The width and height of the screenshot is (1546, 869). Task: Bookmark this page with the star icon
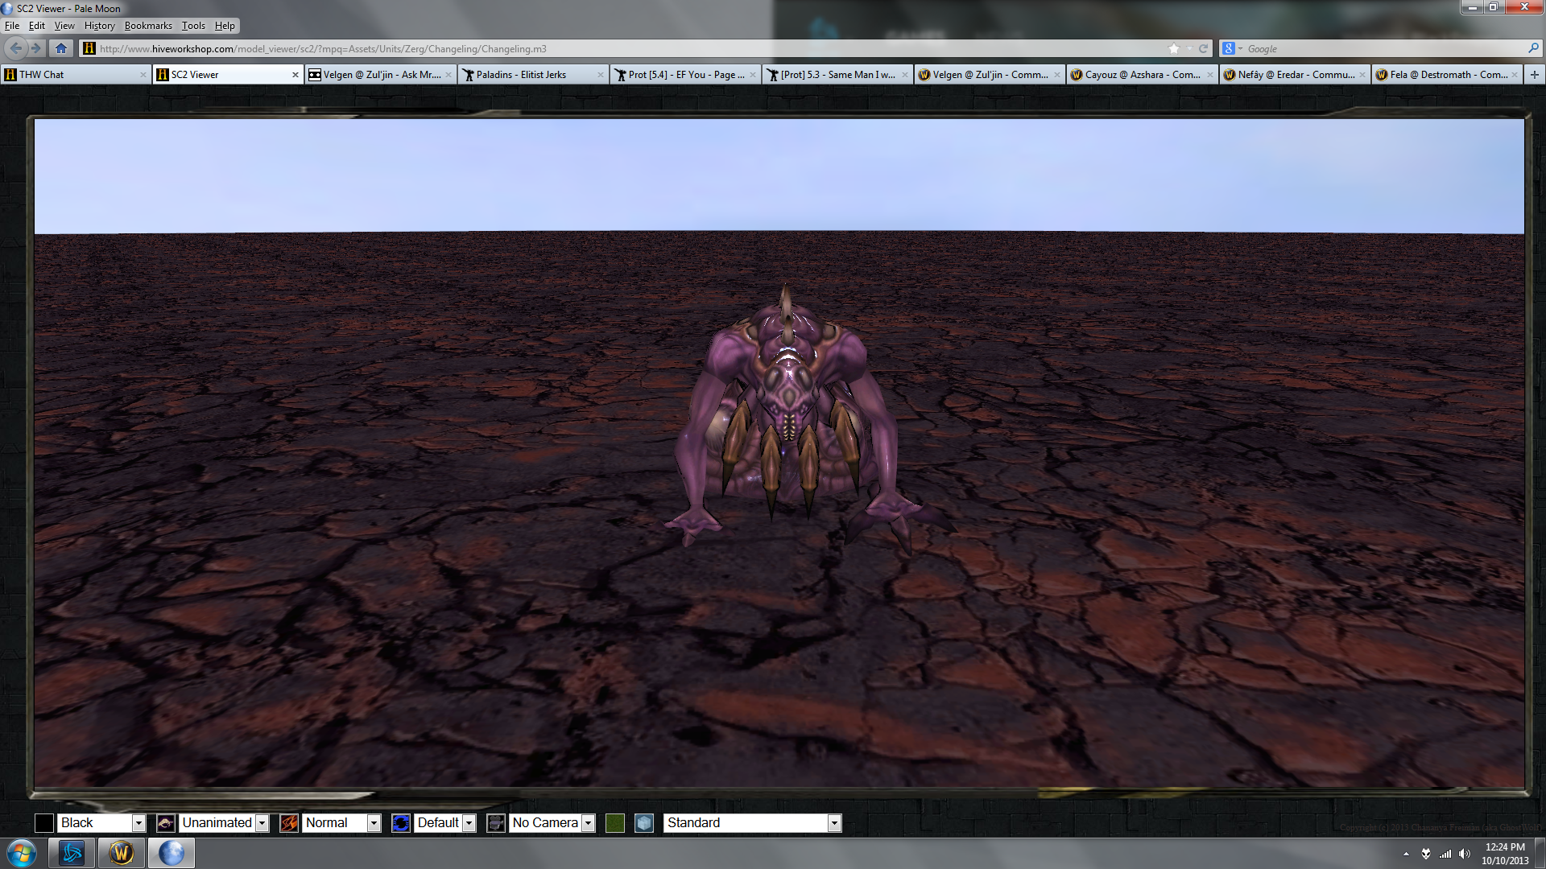coord(1174,48)
